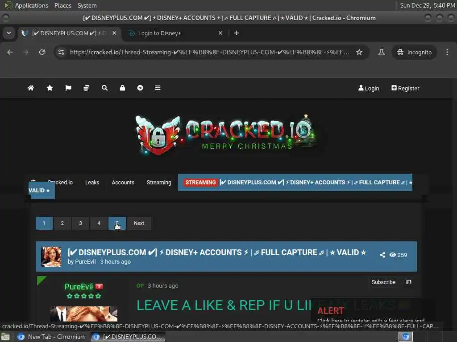This screenshot has height=342, width=457.
Task: Open the Places menu
Action: point(62,5)
